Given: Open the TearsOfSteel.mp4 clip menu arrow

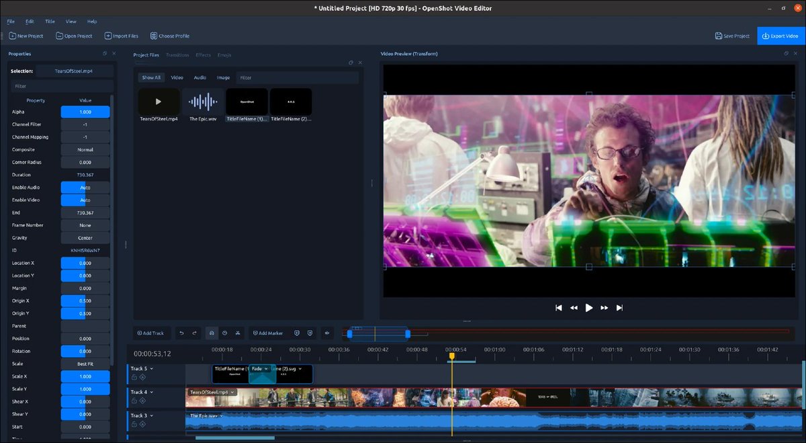Looking at the screenshot, I should pyautogui.click(x=232, y=392).
